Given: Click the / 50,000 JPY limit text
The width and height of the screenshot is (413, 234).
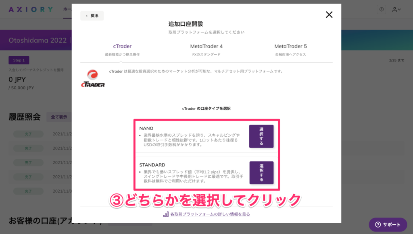Looking at the screenshot, I should point(21,88).
